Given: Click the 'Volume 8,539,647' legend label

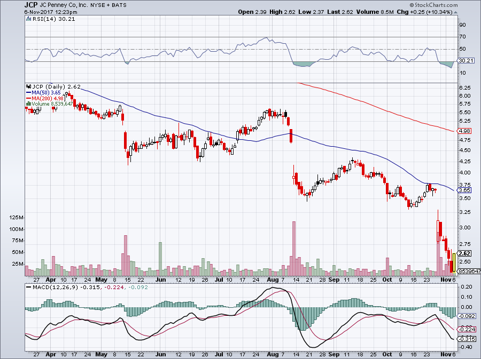Looking at the screenshot, I should point(52,103).
